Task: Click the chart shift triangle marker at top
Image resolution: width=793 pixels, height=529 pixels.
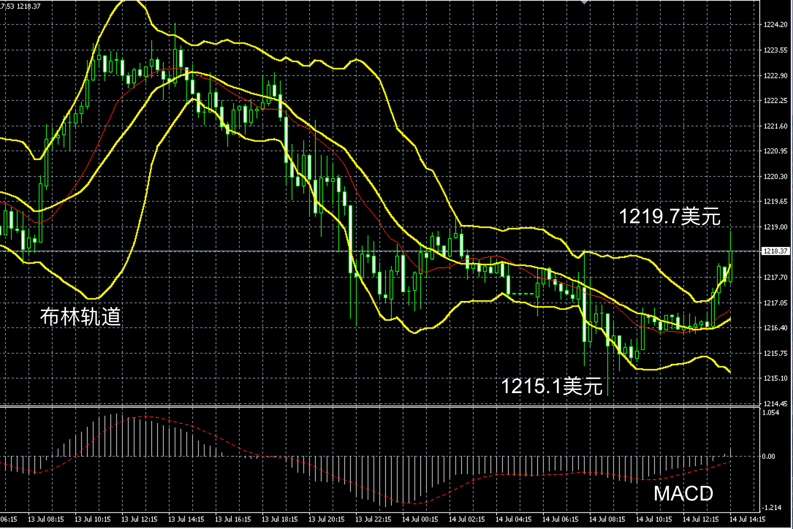Action: [x=584, y=2]
